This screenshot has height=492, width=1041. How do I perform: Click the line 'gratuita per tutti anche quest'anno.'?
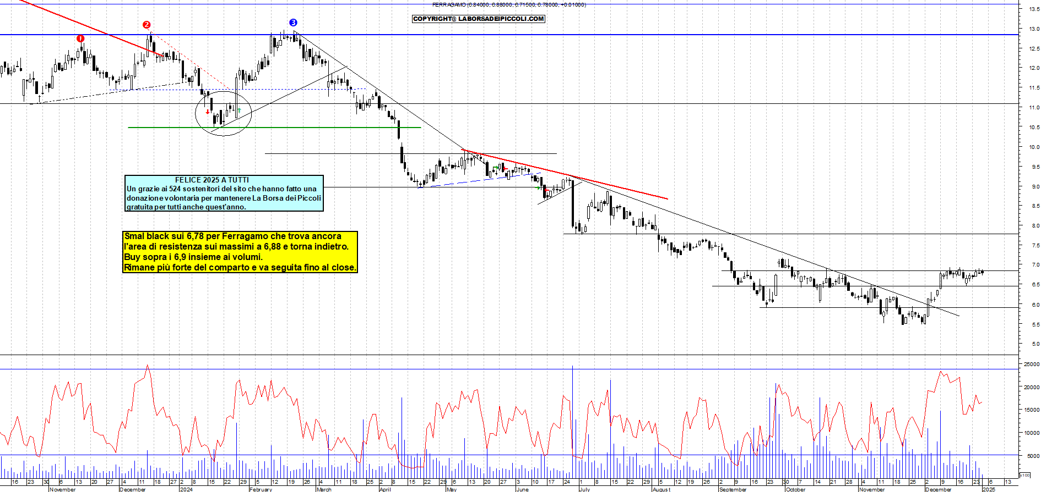pos(186,207)
